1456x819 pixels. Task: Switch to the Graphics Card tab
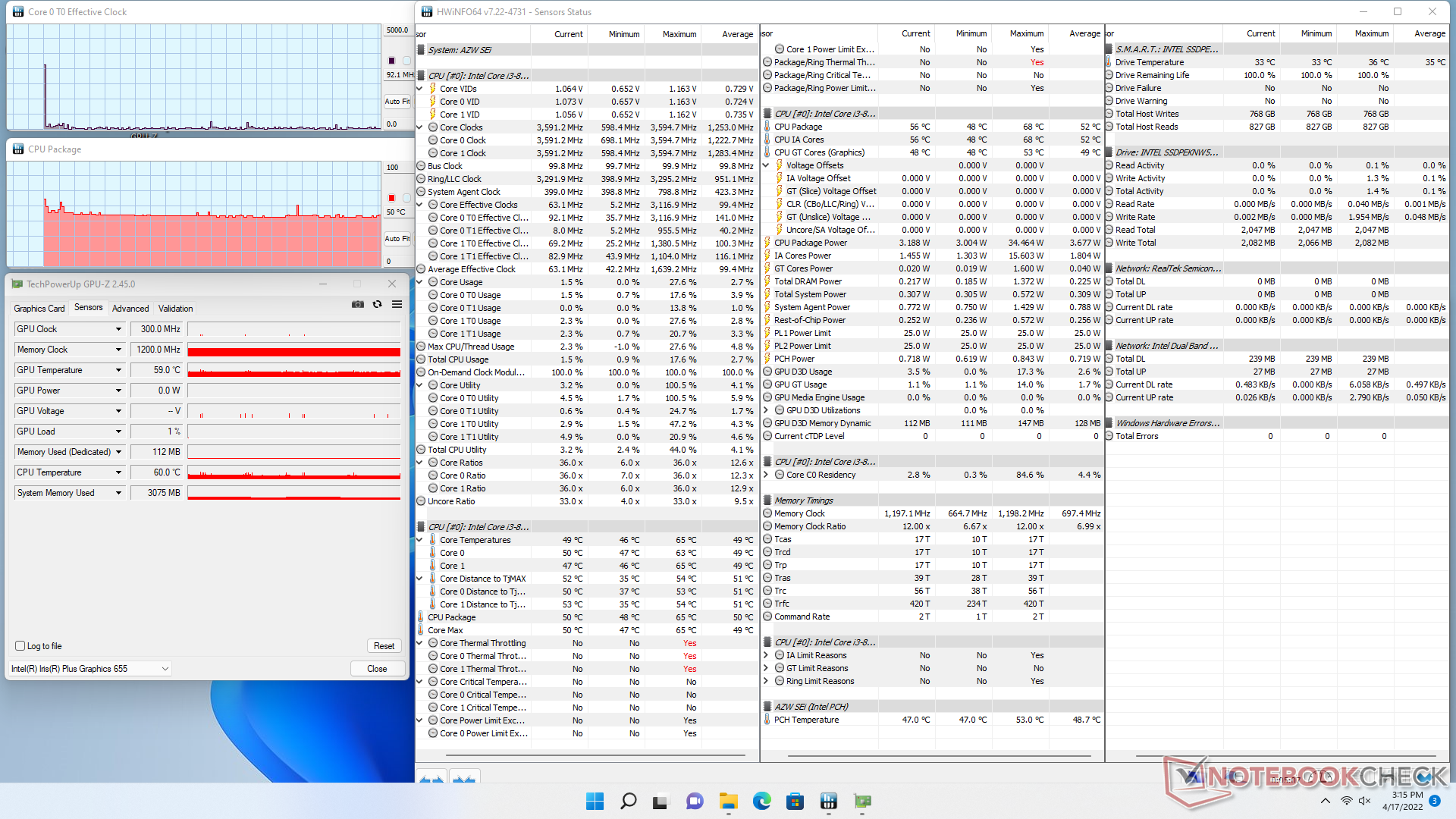click(x=39, y=309)
